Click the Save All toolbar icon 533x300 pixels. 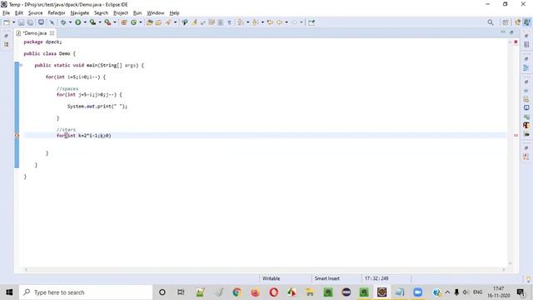pyautogui.click(x=30, y=22)
